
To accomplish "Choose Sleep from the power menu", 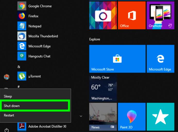I will pos(35,96).
